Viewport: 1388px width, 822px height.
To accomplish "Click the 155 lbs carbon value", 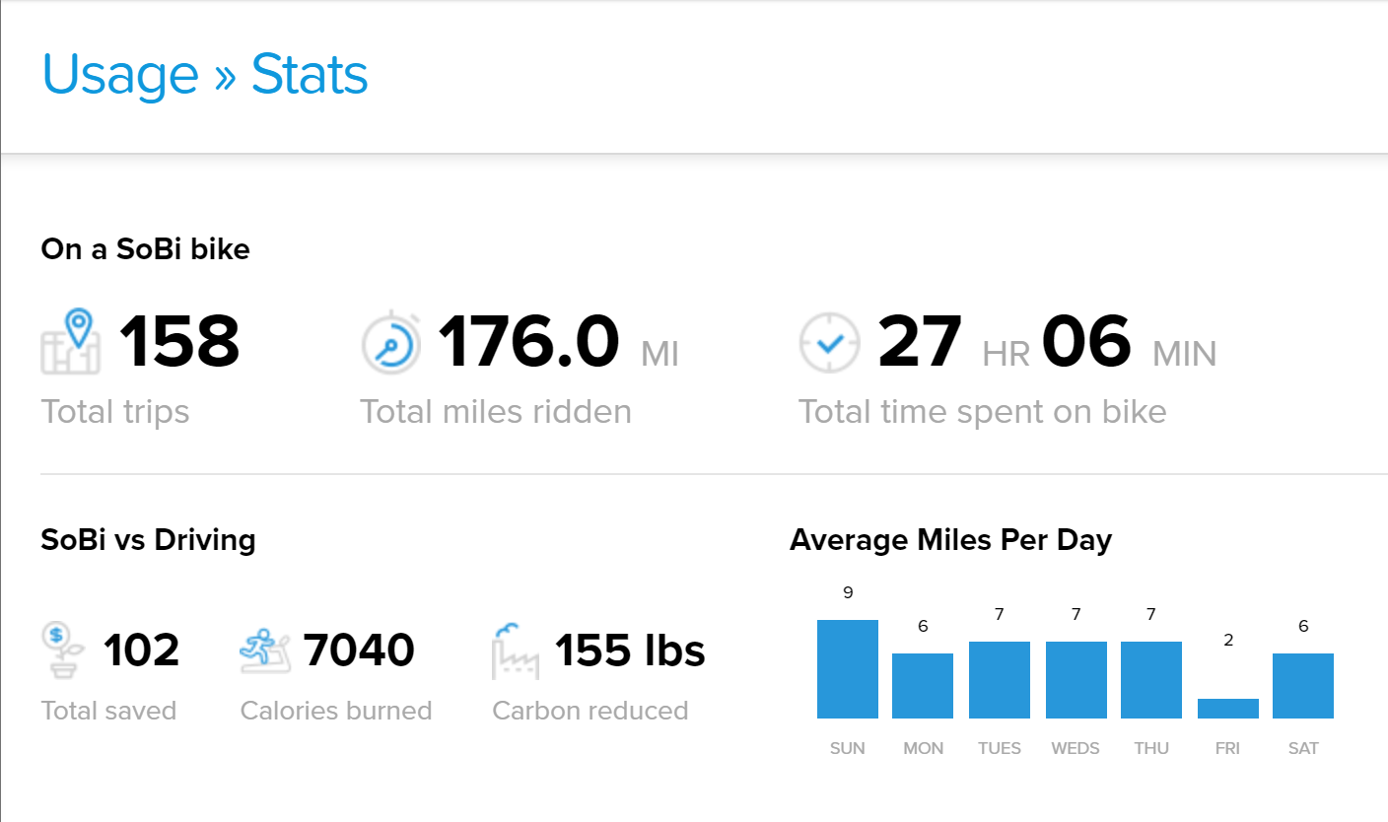I will pos(630,651).
